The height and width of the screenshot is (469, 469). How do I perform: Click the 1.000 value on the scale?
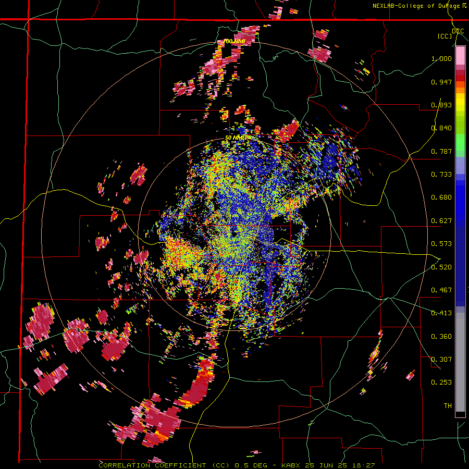coord(441,58)
